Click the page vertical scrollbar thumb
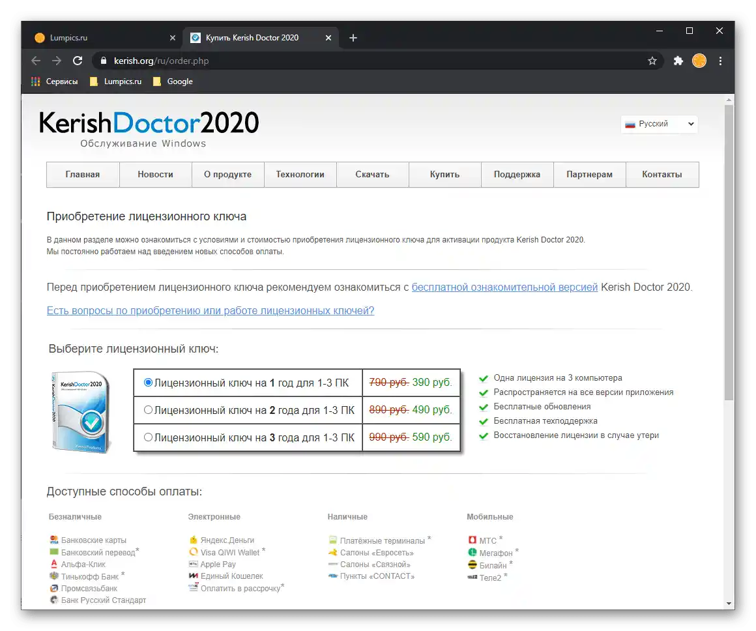The image size is (756, 631). [x=729, y=252]
